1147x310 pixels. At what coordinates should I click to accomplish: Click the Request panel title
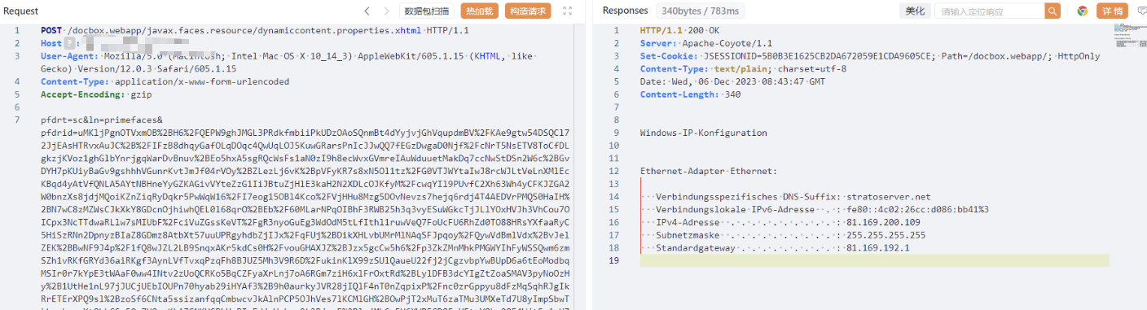[x=20, y=11]
